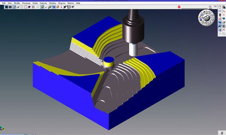Click the home view icon on the trackball

(x=204, y=13)
